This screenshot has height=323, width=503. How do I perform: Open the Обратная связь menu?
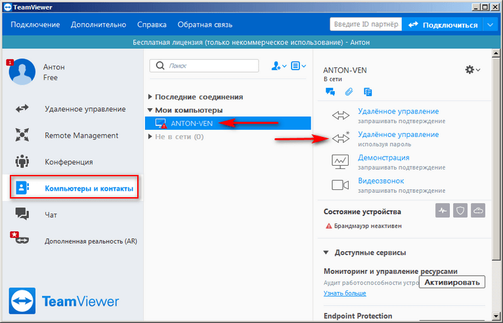pyautogui.click(x=205, y=25)
